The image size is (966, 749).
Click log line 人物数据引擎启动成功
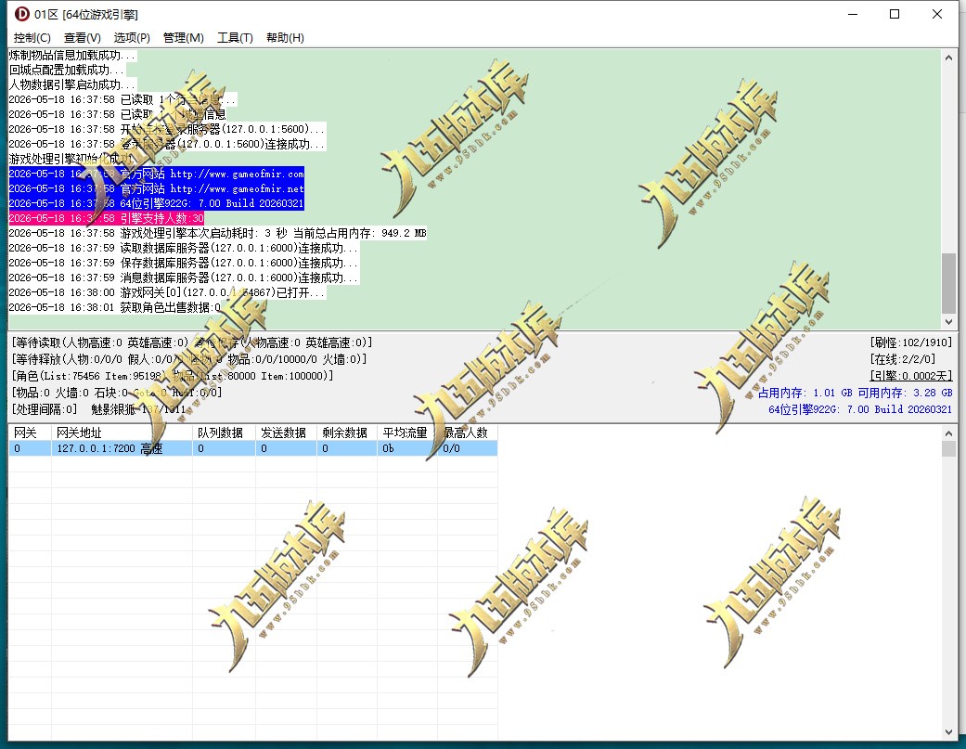tap(72, 84)
